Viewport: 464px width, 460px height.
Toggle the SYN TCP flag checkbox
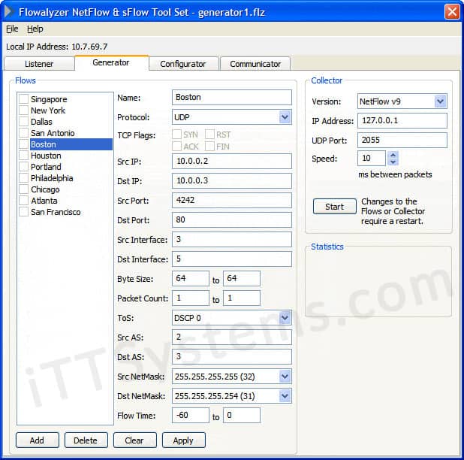coord(177,135)
